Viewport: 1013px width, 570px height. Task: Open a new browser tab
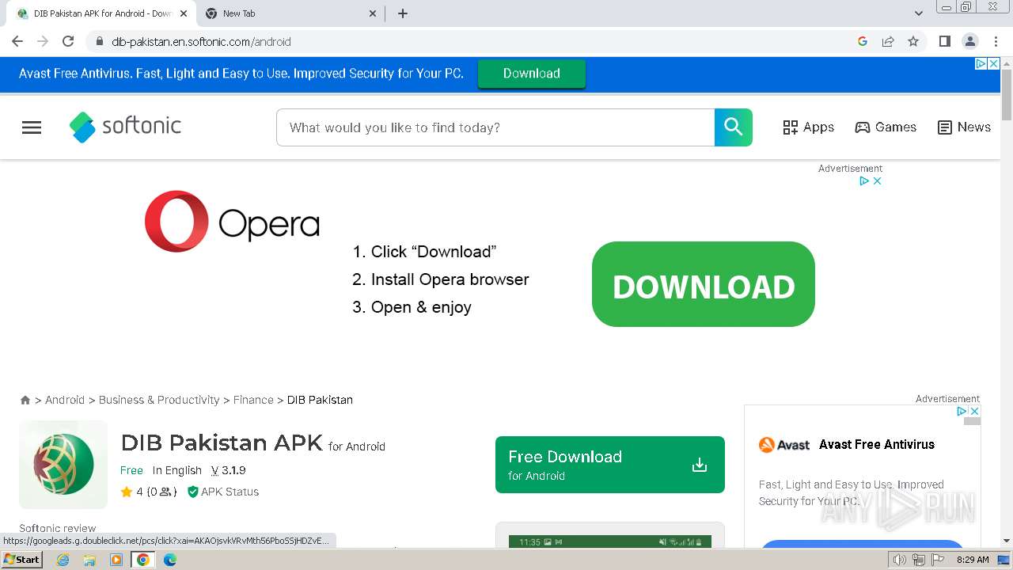(x=403, y=13)
